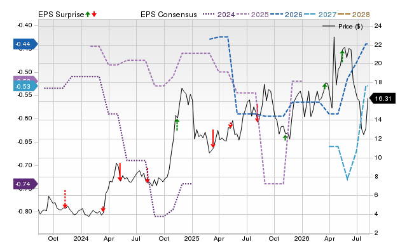Toggle the 2026 consensus legend entry
Screen dimensions: 407x242
coord(286,15)
